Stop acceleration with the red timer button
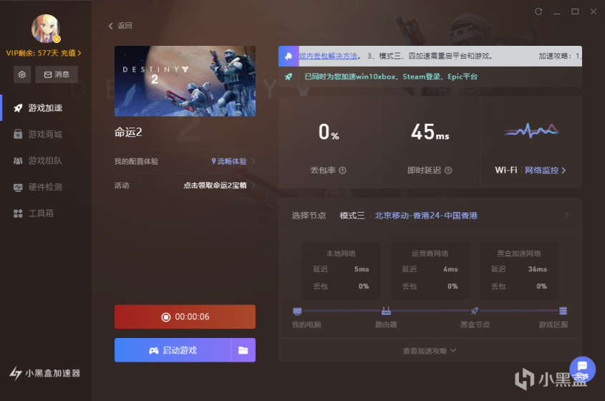The height and width of the screenshot is (401, 605). click(185, 317)
